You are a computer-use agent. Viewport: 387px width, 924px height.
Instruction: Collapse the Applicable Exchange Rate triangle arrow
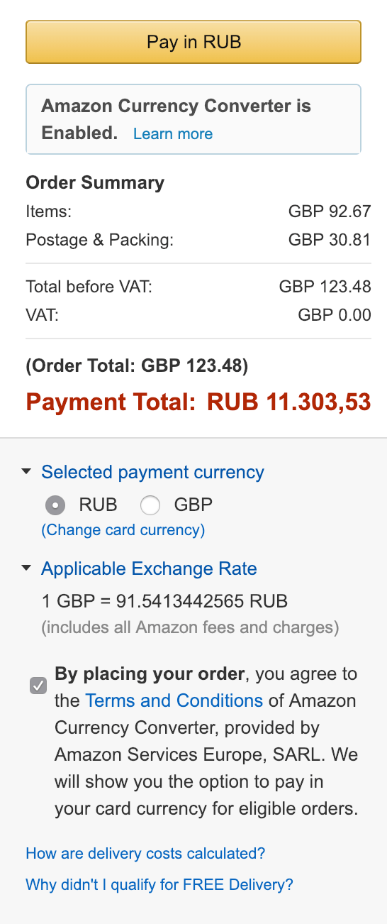click(27, 568)
